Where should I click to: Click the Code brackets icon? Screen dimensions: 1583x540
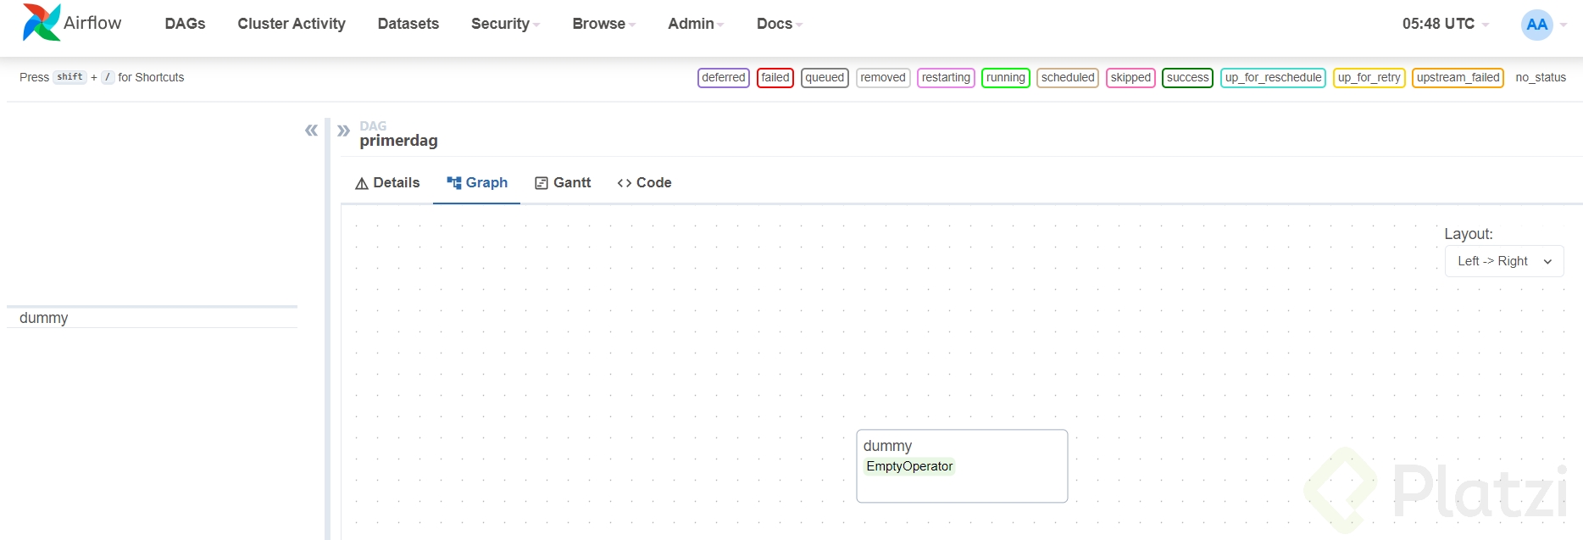coord(625,183)
